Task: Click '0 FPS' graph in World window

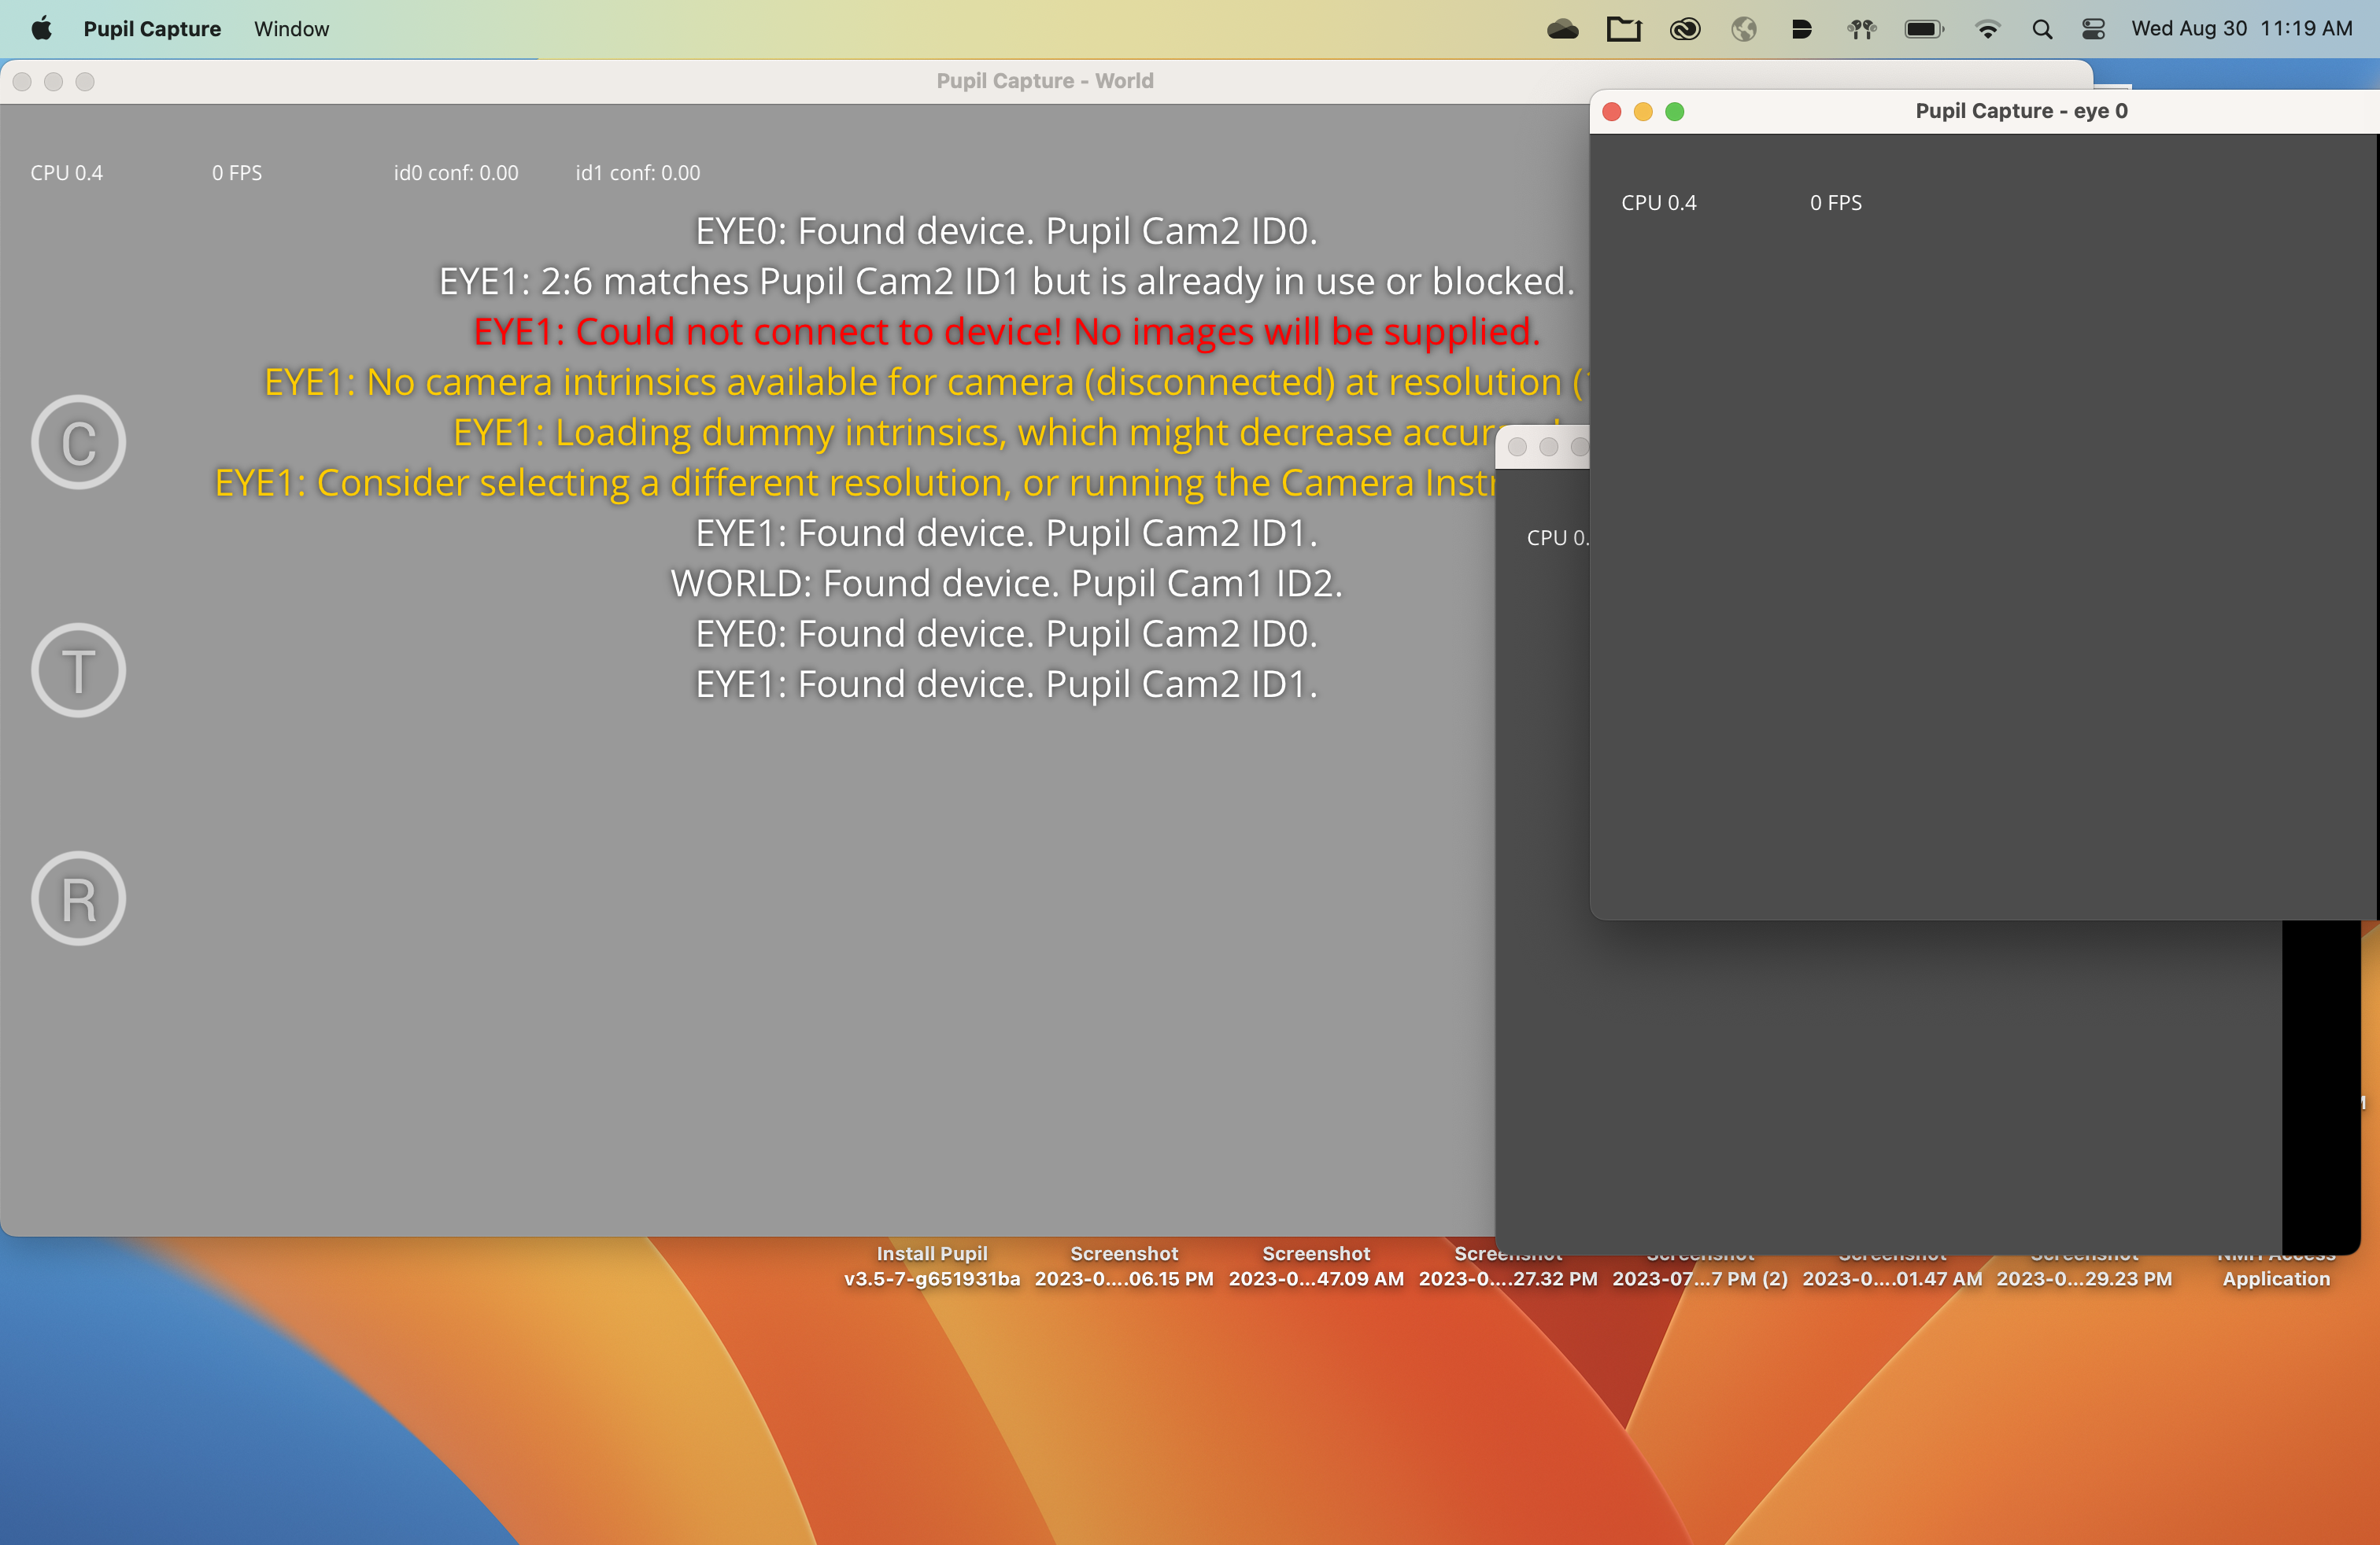Action: point(237,173)
